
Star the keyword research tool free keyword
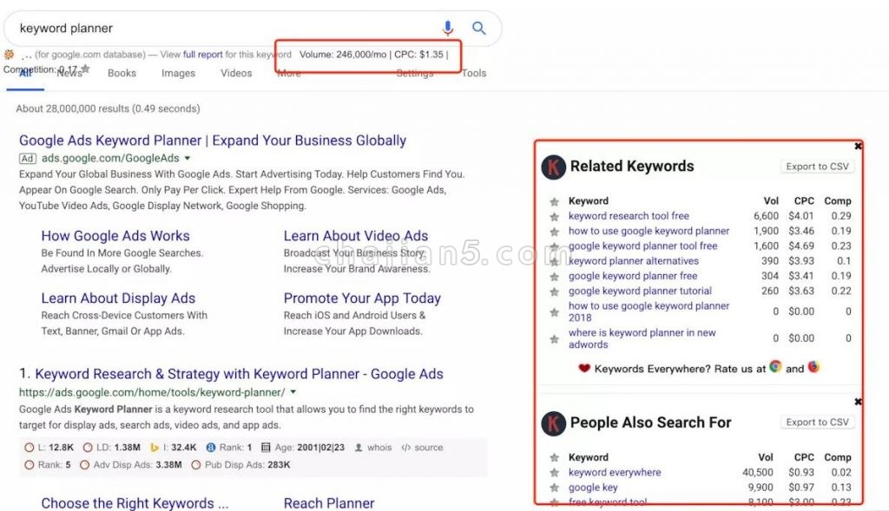tap(555, 217)
